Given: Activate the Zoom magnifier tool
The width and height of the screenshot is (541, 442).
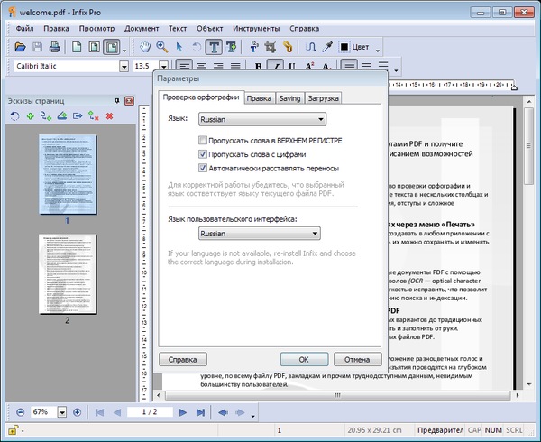Looking at the screenshot, I should click(163, 46).
